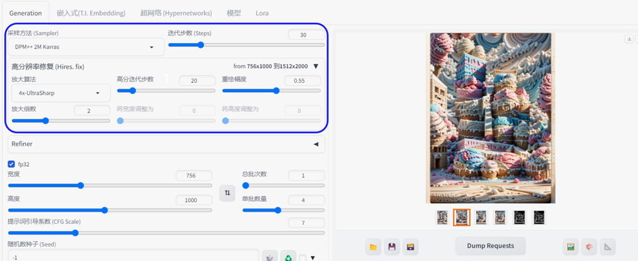The image size is (638, 261).
Task: Open the images output folder icon
Action: coord(373,246)
